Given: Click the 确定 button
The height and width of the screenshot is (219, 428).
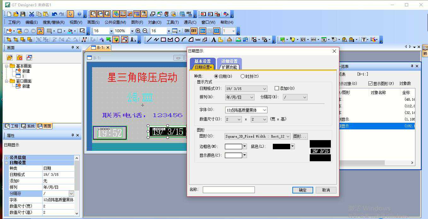Looking at the screenshot, I should (x=302, y=190).
